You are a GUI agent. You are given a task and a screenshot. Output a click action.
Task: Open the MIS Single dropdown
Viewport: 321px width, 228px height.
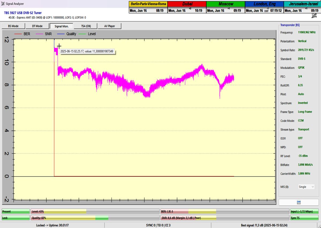pyautogui.click(x=306, y=187)
